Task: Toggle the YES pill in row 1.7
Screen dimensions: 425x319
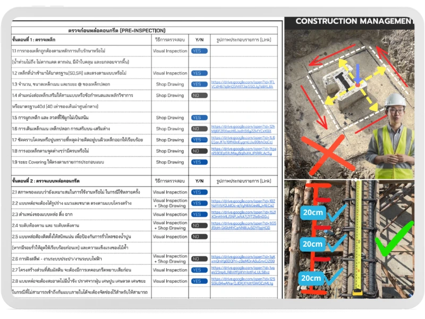Action: [199, 140]
